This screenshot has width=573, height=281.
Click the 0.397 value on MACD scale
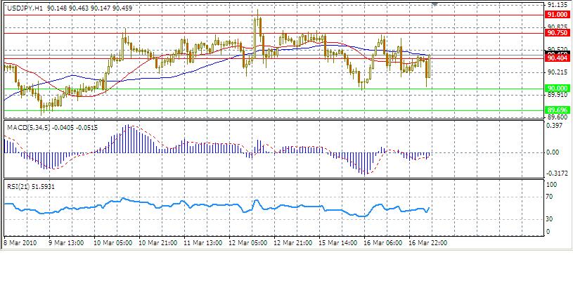554,128
